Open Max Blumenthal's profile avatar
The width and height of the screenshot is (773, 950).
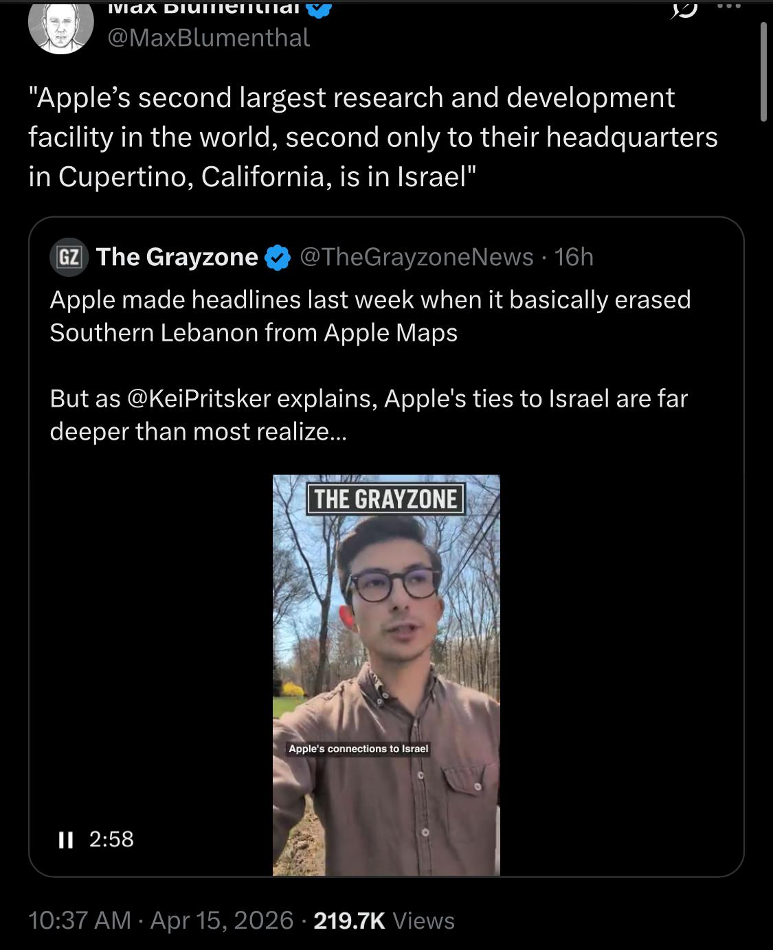[60, 26]
